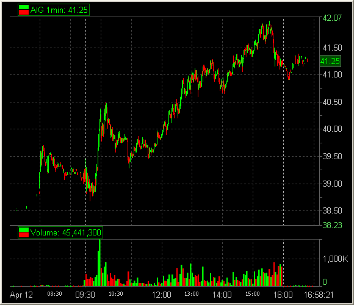
Task: Click the 42.07 high price label
Action: tap(332, 18)
